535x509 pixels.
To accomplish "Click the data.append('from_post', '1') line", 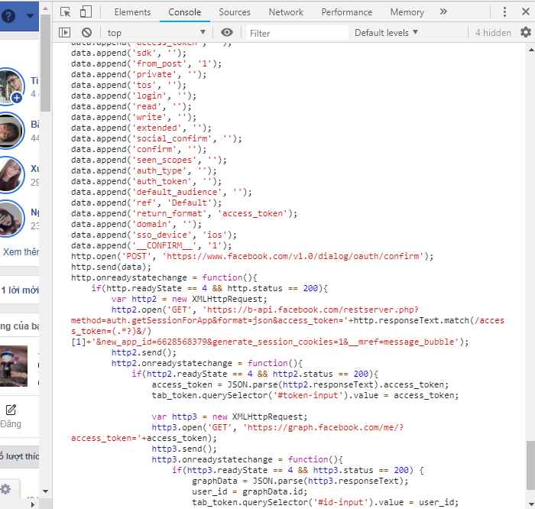I will coord(147,63).
